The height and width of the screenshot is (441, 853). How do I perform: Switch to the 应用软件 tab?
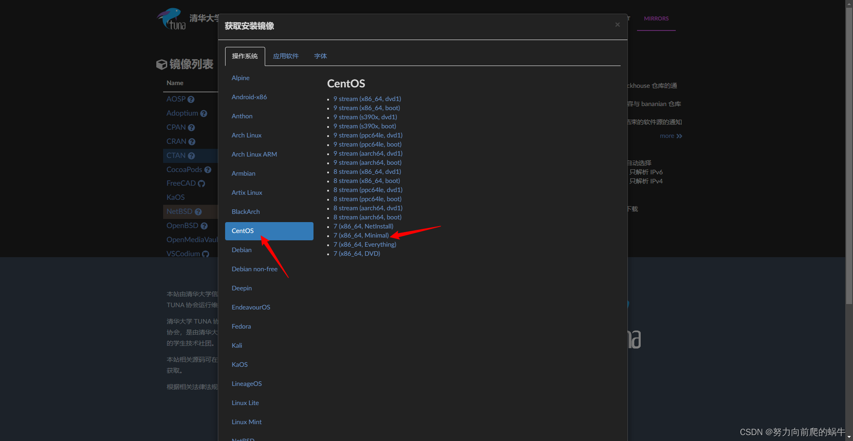286,56
